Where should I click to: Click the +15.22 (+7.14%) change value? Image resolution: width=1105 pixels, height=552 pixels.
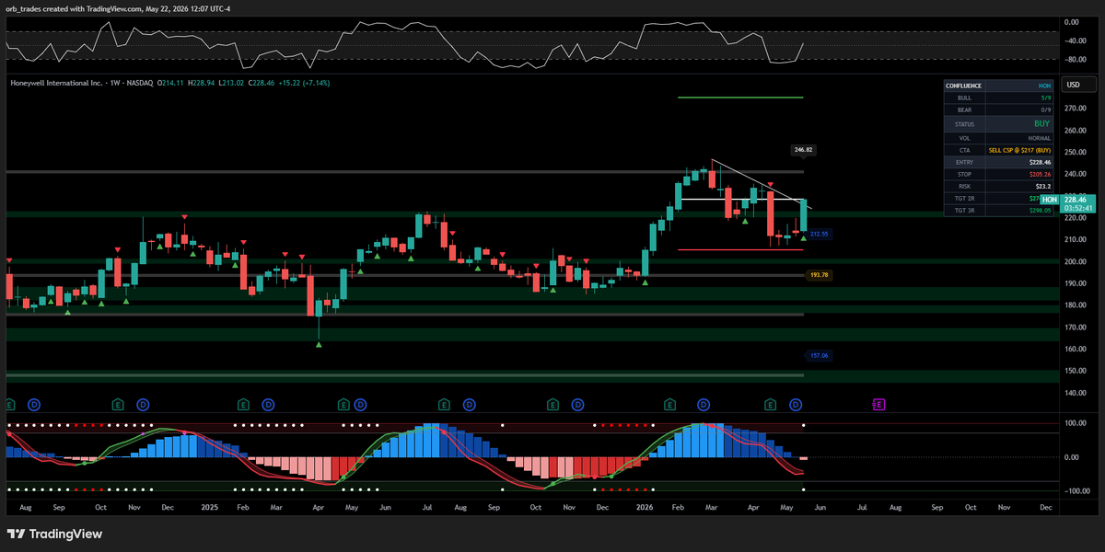click(x=303, y=83)
